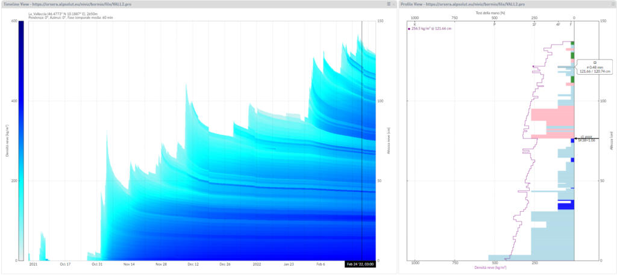Select the Timeline View title bar
The height and width of the screenshot is (275, 617).
tap(181, 4)
